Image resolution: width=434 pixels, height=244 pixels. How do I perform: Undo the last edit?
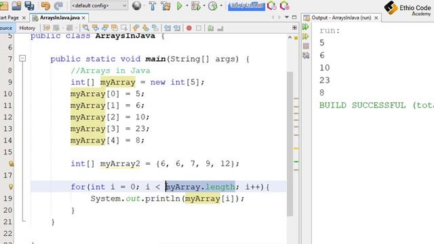point(45,6)
